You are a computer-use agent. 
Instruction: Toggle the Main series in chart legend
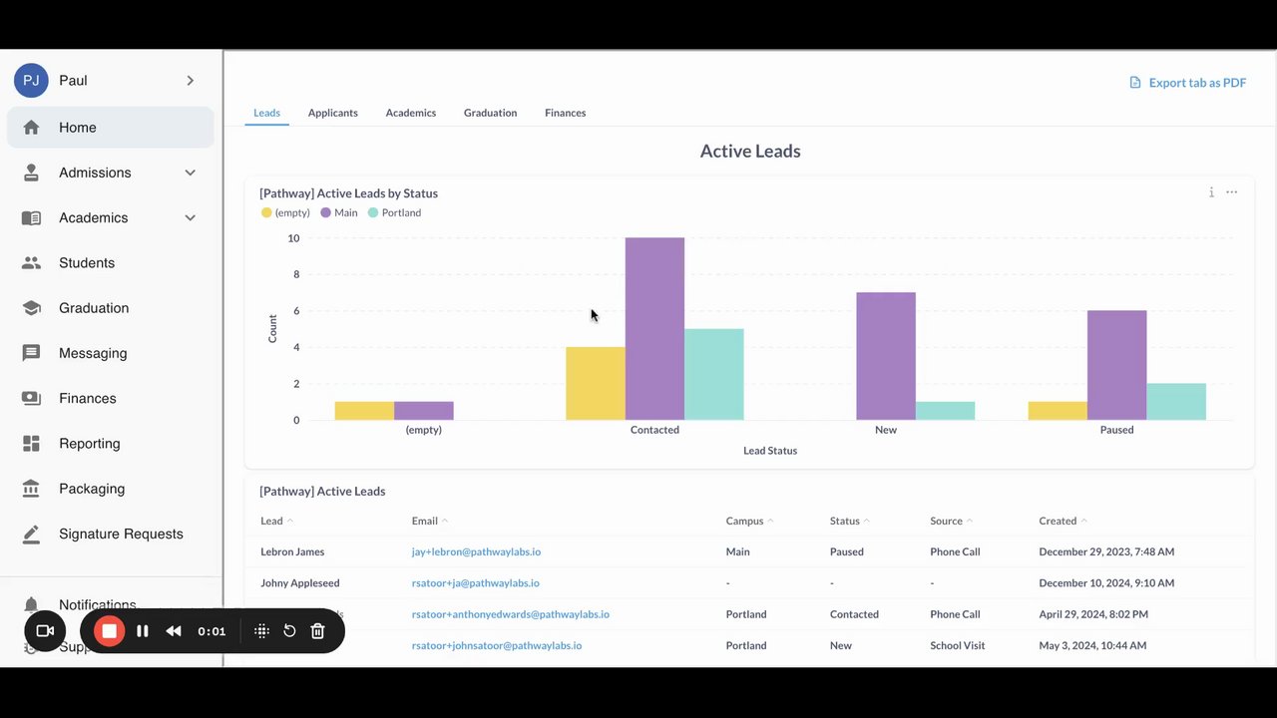[339, 212]
